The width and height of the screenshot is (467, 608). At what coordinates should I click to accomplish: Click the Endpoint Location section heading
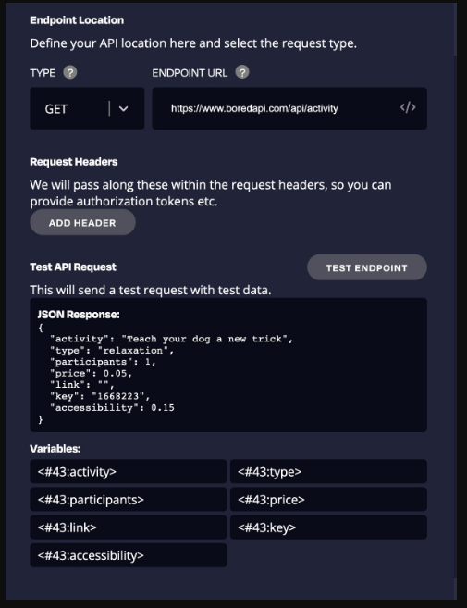(x=77, y=20)
